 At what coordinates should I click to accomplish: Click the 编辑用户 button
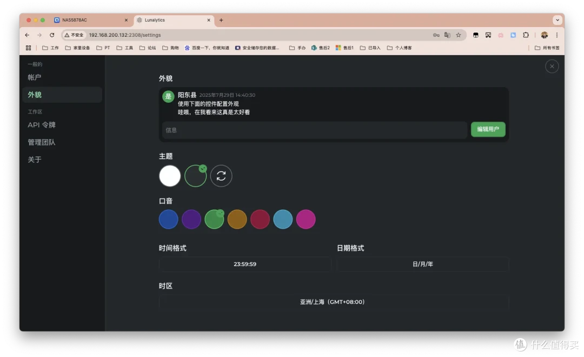point(488,129)
